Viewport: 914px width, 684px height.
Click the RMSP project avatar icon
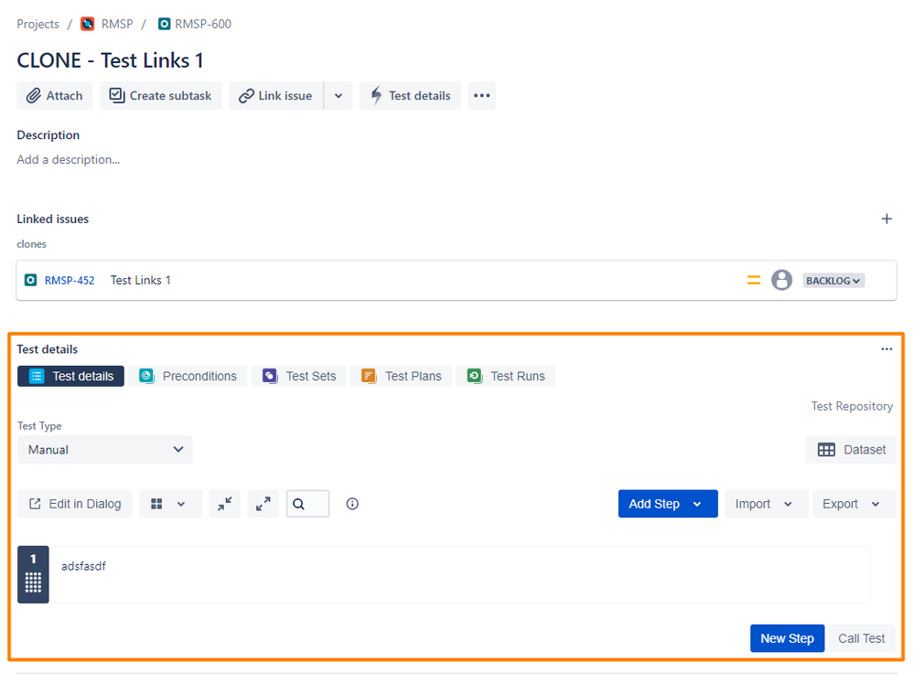88,24
